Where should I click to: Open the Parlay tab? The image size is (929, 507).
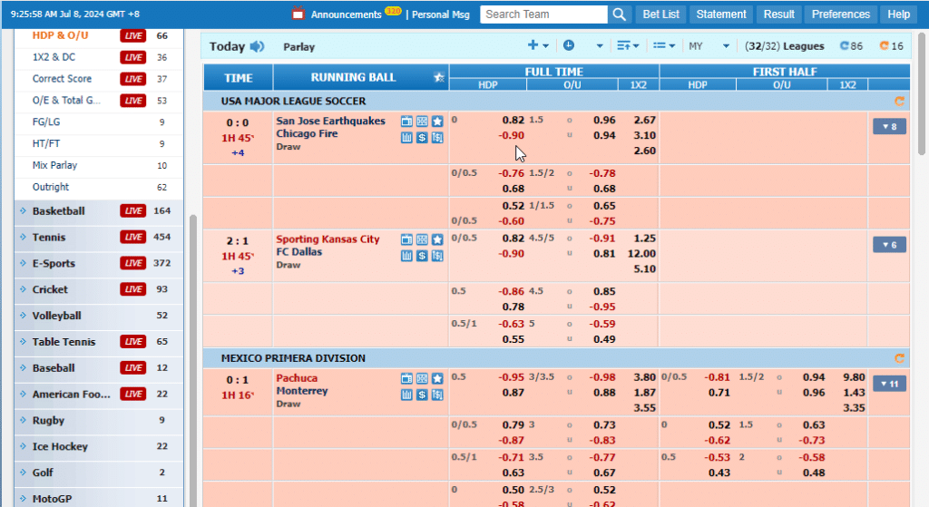click(x=298, y=47)
